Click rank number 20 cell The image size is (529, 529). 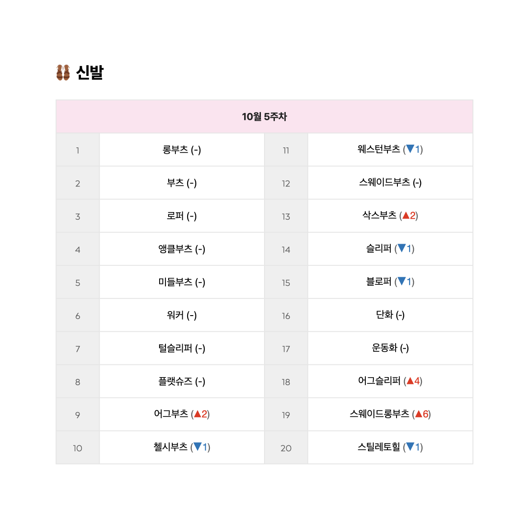click(x=286, y=448)
